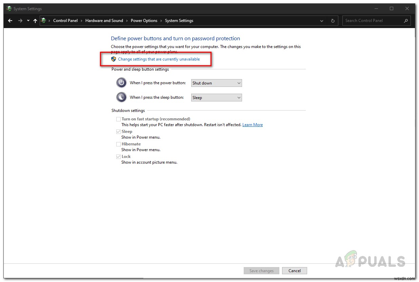Viewport: 419px width, 282px height.
Task: Click Change settings that are currently unavailable
Action: (159, 59)
